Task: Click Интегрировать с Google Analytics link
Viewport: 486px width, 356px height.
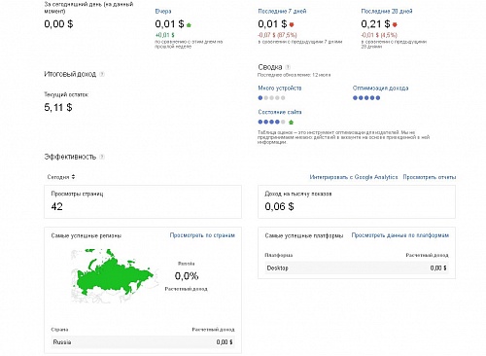Action: pyautogui.click(x=354, y=177)
